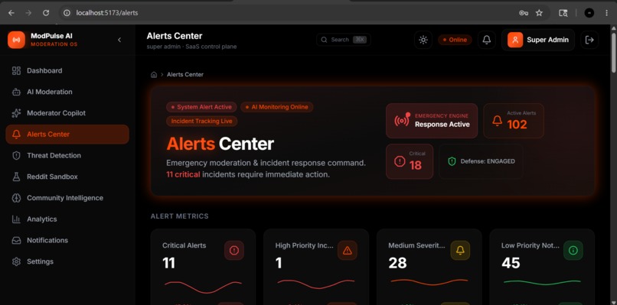Toggle light theme with sun icon
The width and height of the screenshot is (617, 305).
point(423,40)
